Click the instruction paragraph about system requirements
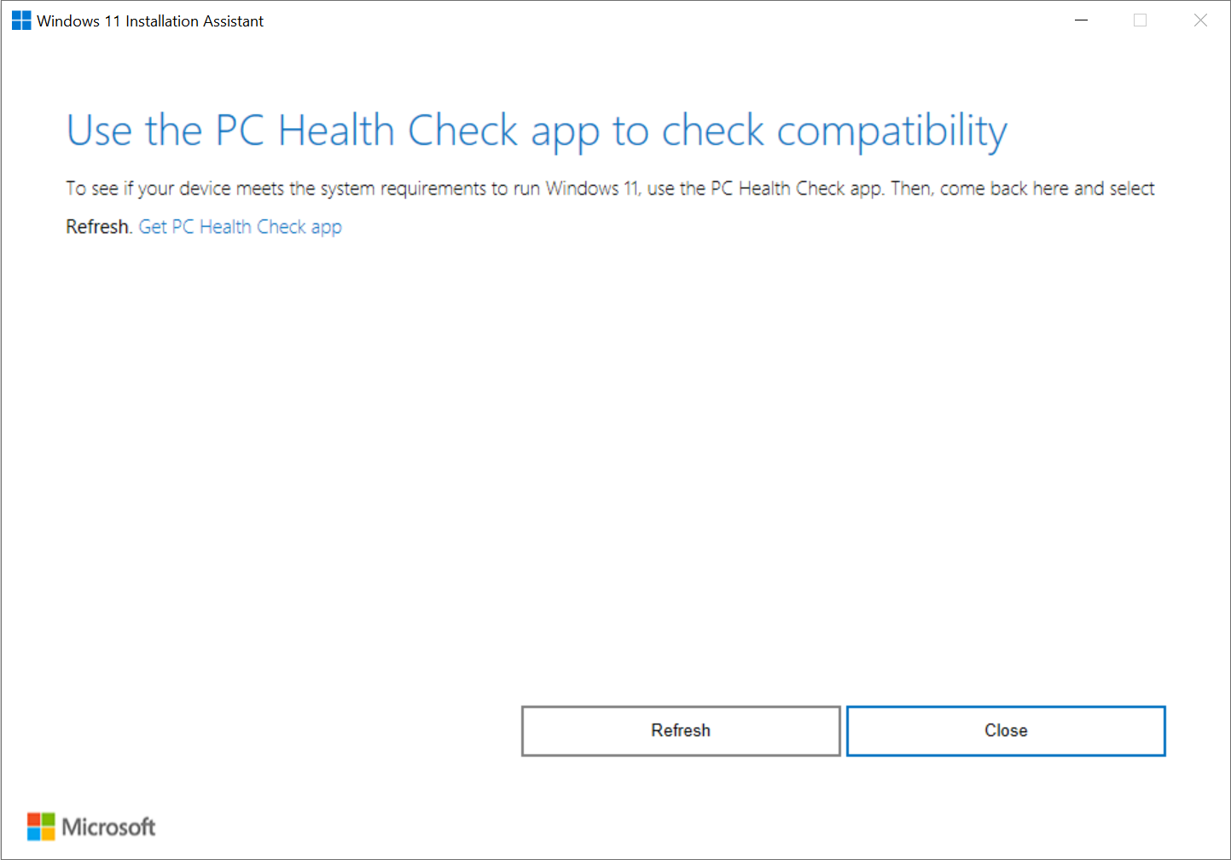This screenshot has height=860, width=1231. click(x=610, y=189)
